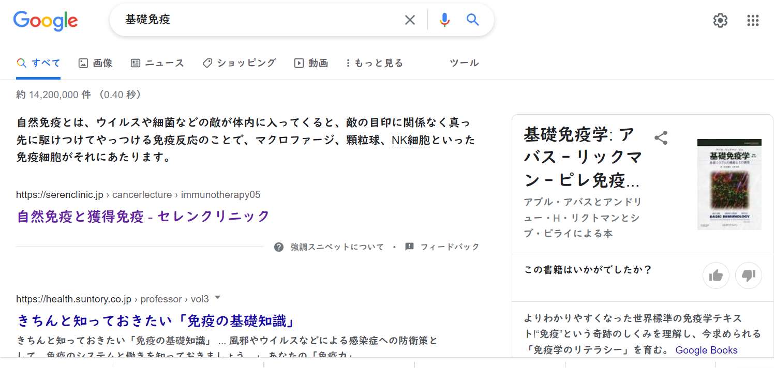This screenshot has width=775, height=368.
Task: Open 自然免疫と獲得免疫 - セレンクリニック result
Action: pos(143,216)
